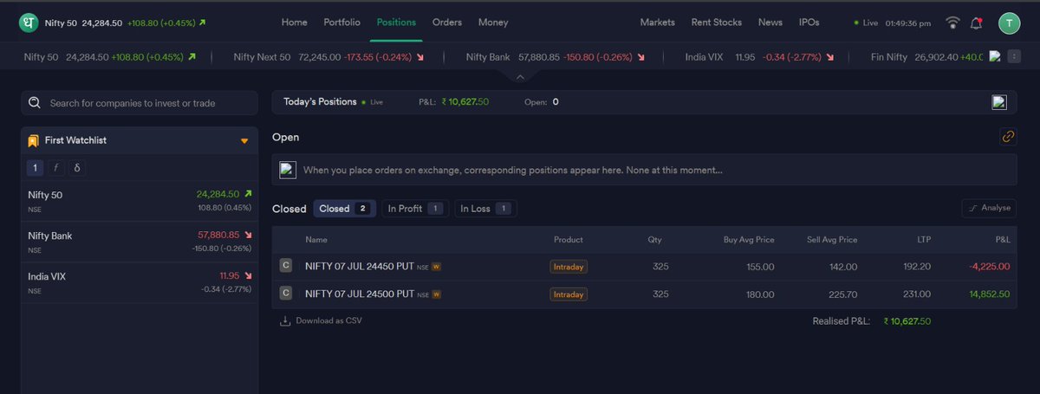Click Download as CSV link
Viewport: 1040px width, 394px height.
328,320
